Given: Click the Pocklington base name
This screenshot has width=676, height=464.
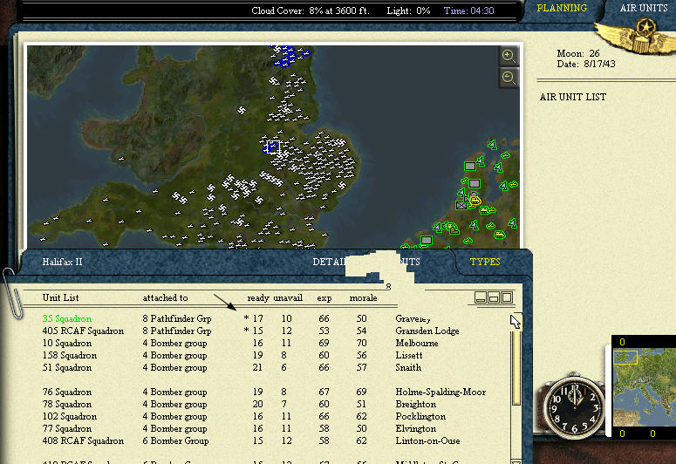Looking at the screenshot, I should (420, 416).
